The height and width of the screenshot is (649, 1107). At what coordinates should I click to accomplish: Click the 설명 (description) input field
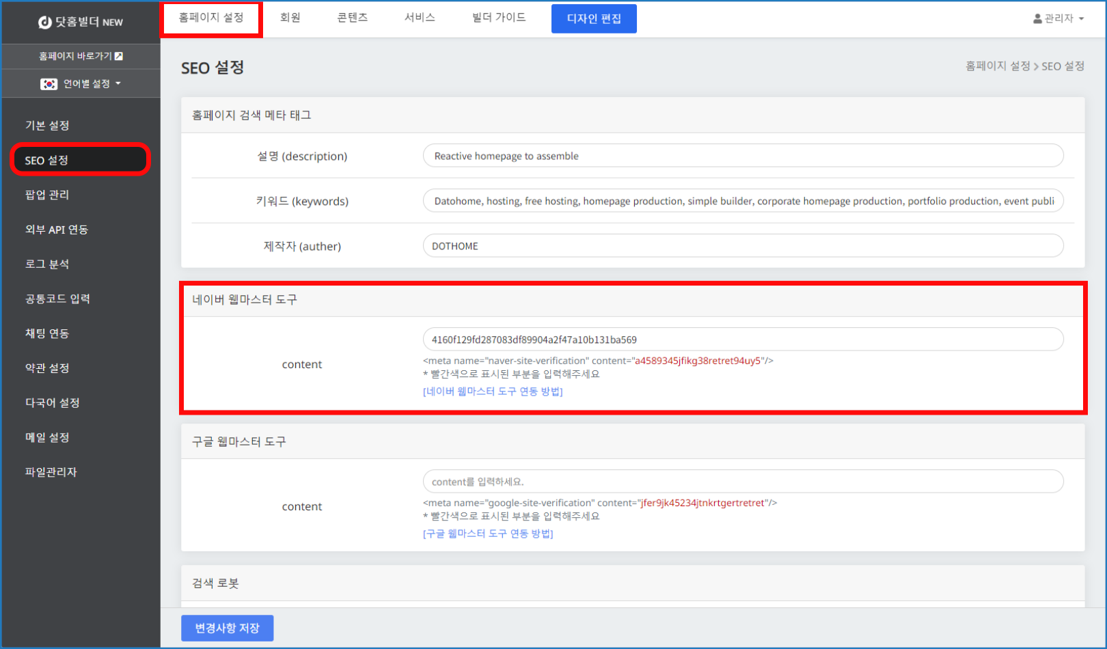pyautogui.click(x=743, y=156)
